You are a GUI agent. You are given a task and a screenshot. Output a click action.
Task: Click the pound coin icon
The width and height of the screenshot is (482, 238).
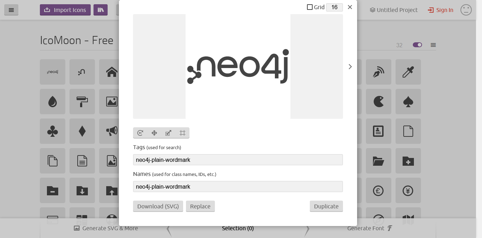[379, 190]
